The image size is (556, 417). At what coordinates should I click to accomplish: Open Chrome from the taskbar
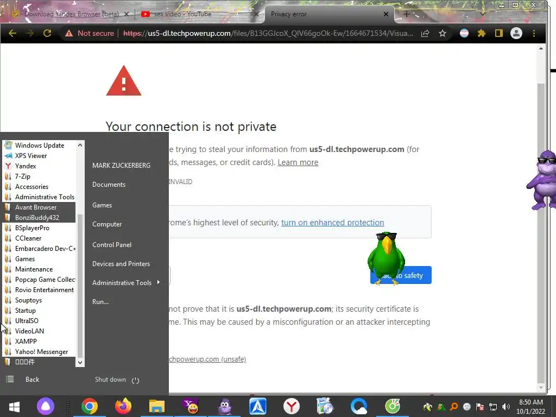(90, 406)
